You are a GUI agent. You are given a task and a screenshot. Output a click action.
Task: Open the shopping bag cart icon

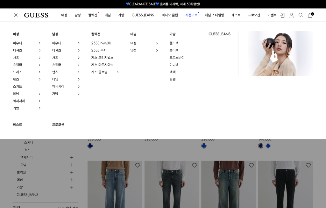(310, 15)
